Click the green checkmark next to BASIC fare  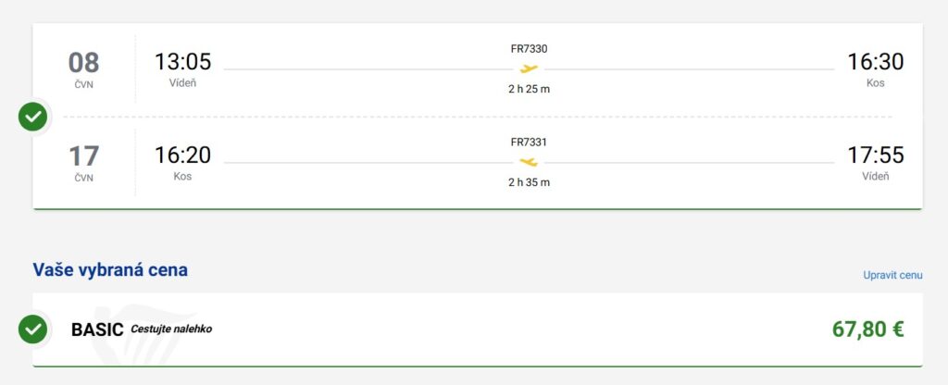pos(33,329)
